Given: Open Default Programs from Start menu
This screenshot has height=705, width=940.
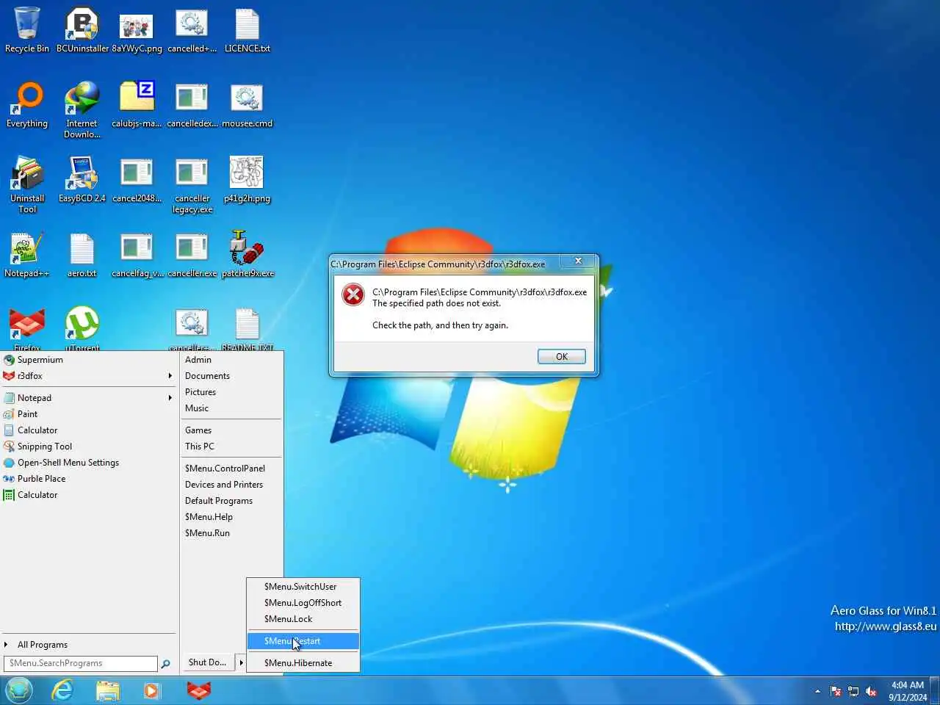Looking at the screenshot, I should coord(231,501).
